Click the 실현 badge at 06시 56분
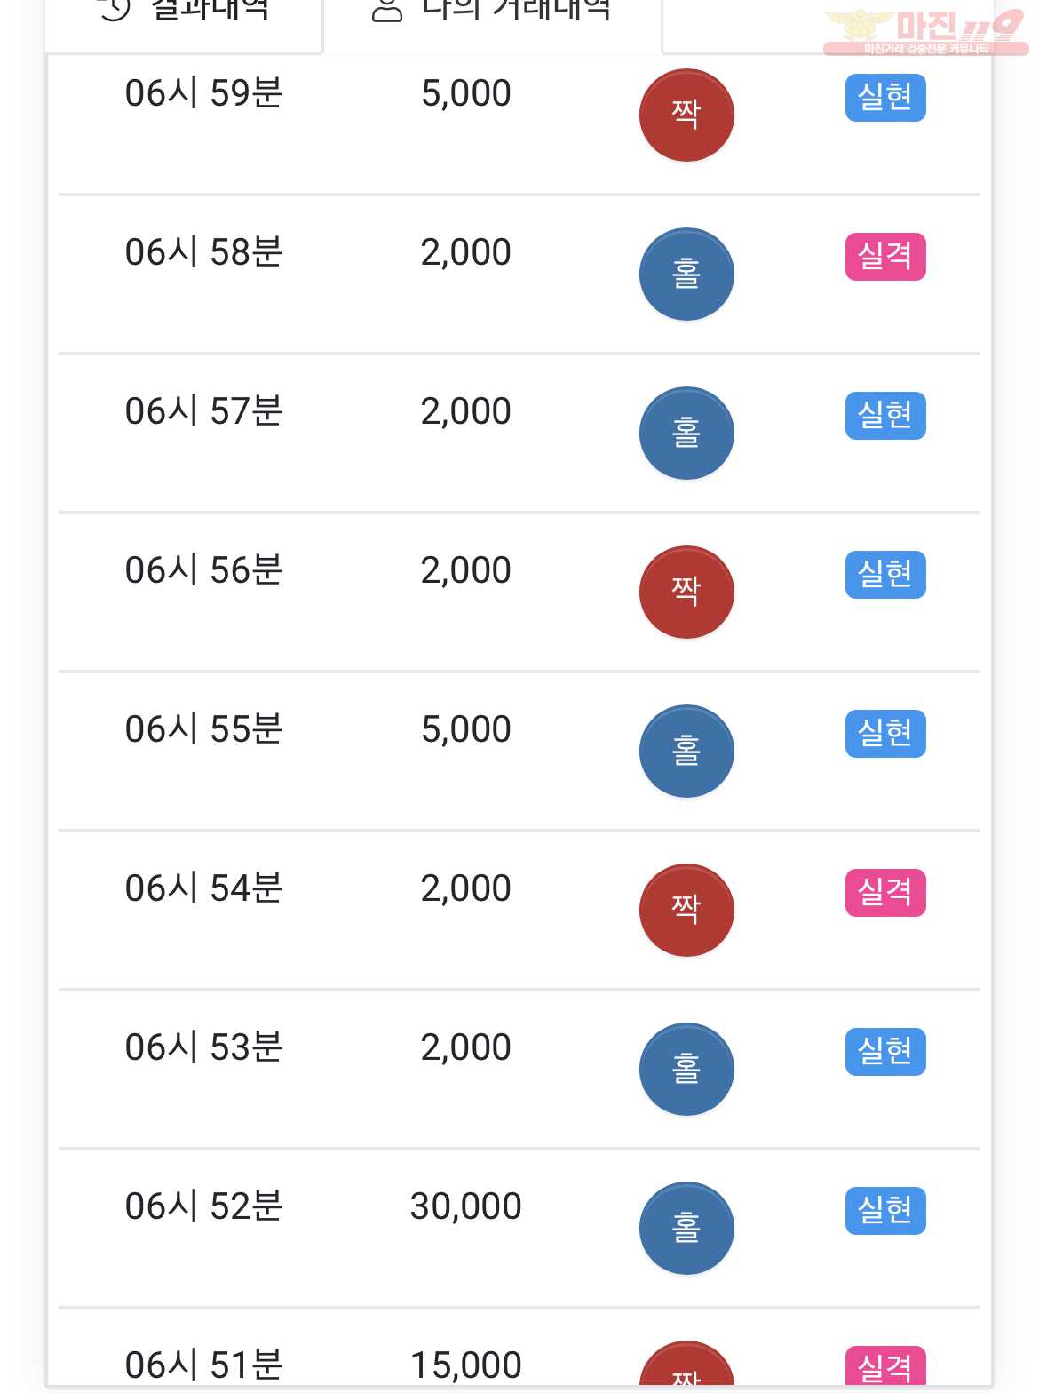The height and width of the screenshot is (1393, 1039). tap(885, 575)
